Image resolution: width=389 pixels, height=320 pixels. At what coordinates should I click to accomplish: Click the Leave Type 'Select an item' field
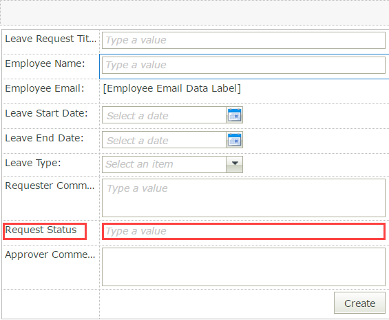pos(165,164)
